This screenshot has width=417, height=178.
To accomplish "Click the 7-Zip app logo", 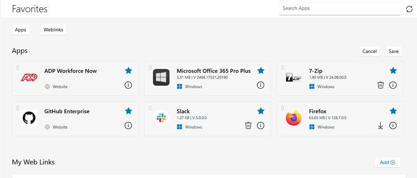I will point(293,77).
